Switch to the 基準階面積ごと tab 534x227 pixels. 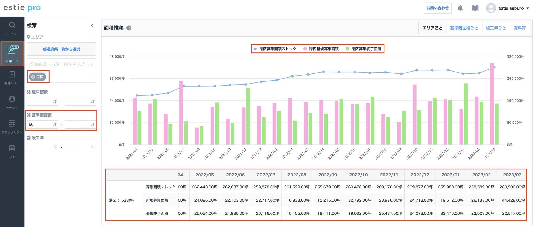click(464, 28)
